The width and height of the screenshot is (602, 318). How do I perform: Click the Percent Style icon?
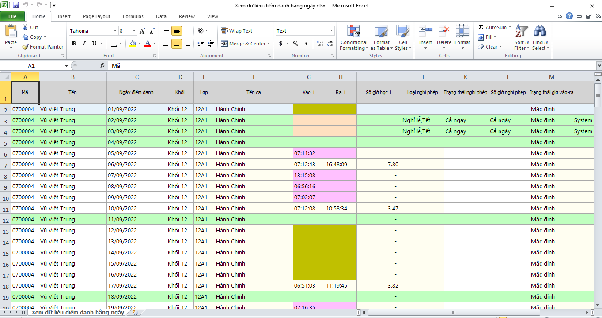(295, 44)
